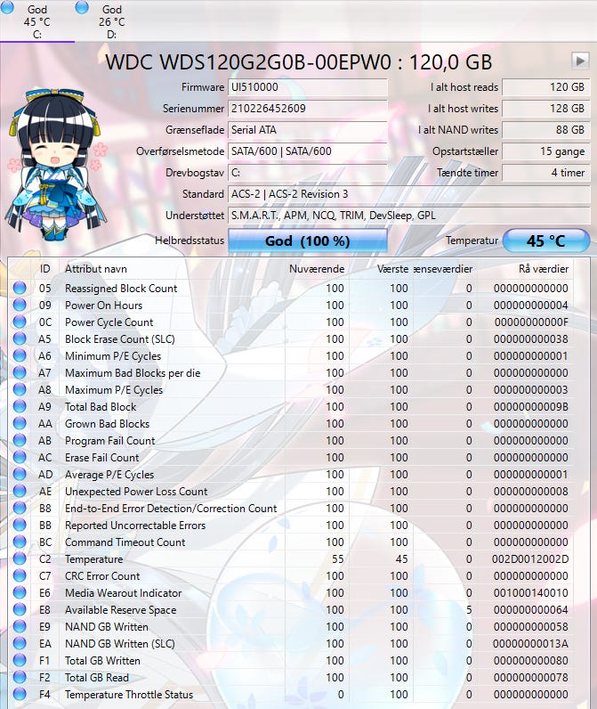597x709 pixels.
Task: Select the Power On Hours attribute name
Action: click(x=103, y=306)
